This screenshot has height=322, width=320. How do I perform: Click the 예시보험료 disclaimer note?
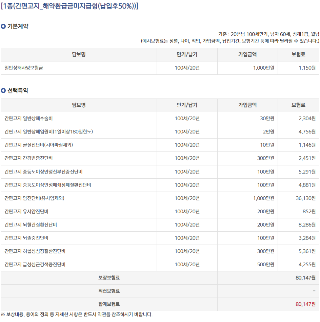point(230,41)
